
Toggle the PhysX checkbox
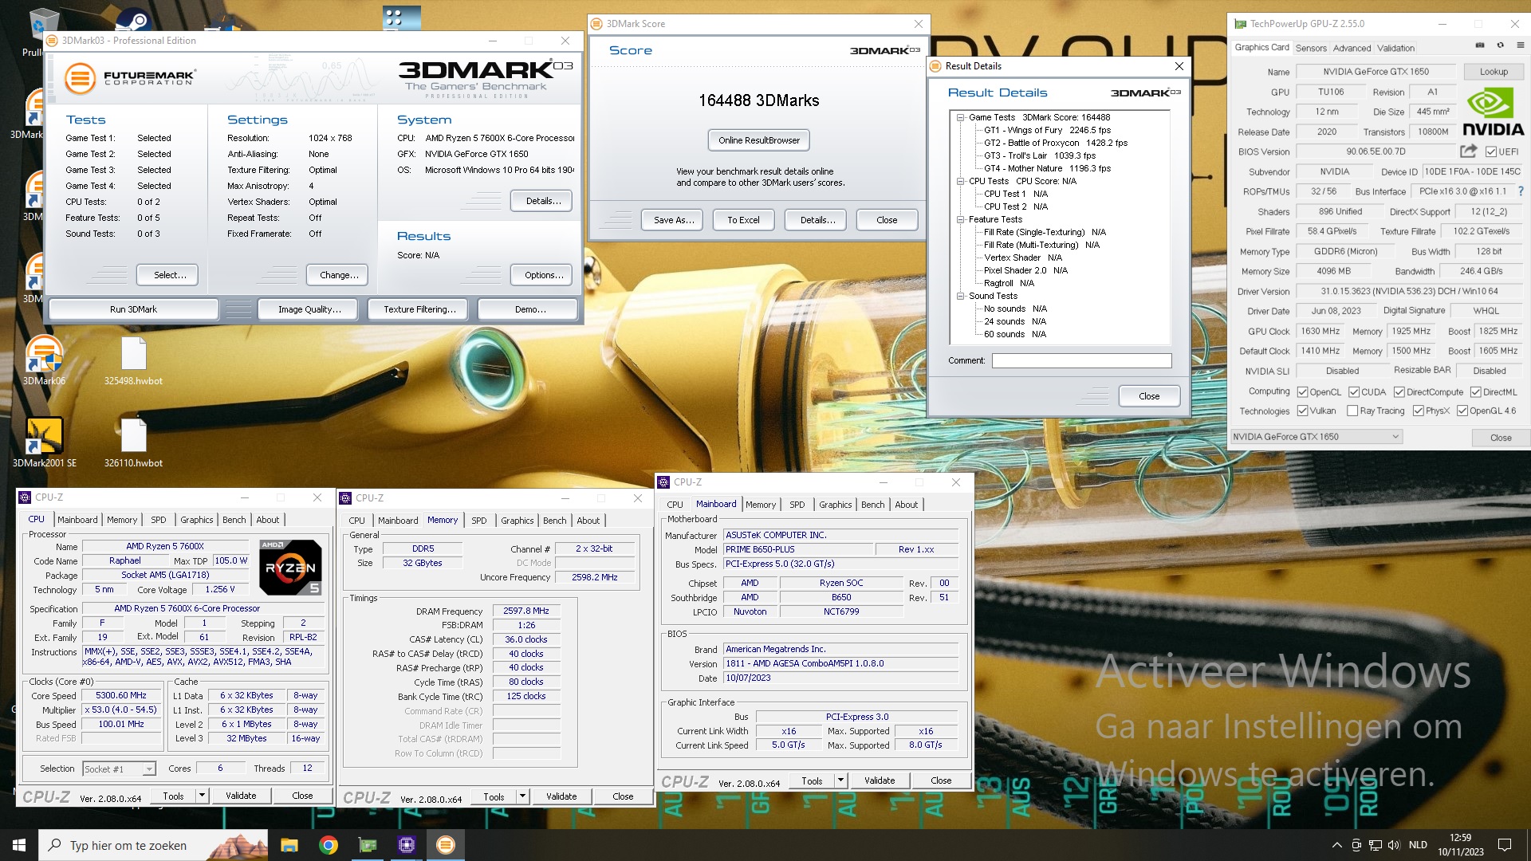click(1419, 411)
